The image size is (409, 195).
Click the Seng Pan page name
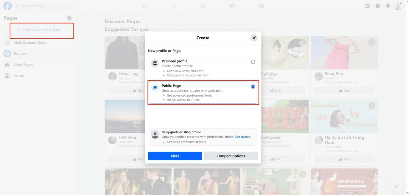tap(334, 74)
